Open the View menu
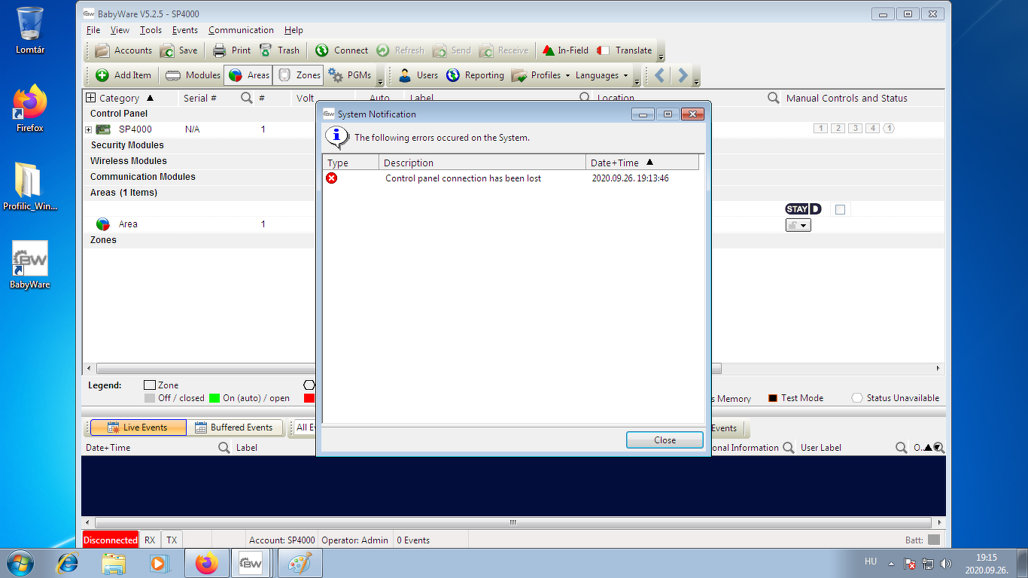The image size is (1028, 578). tap(120, 30)
